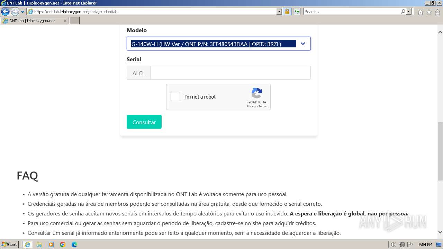Open the Home page icon
Image resolution: width=443 pixels, height=249 pixels.
click(420, 12)
